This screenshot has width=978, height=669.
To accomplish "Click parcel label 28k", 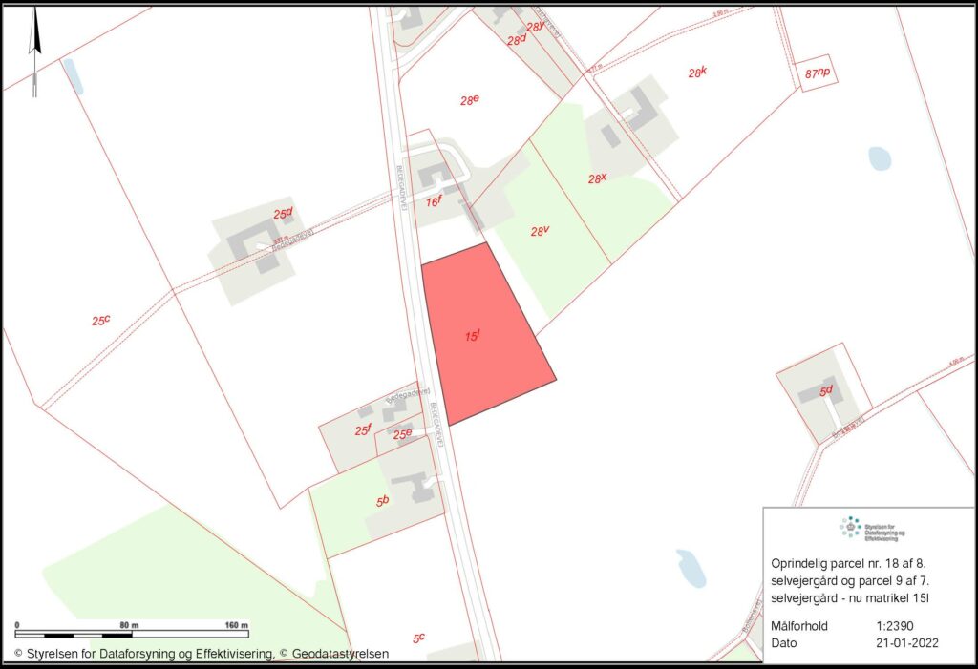I will (697, 73).
